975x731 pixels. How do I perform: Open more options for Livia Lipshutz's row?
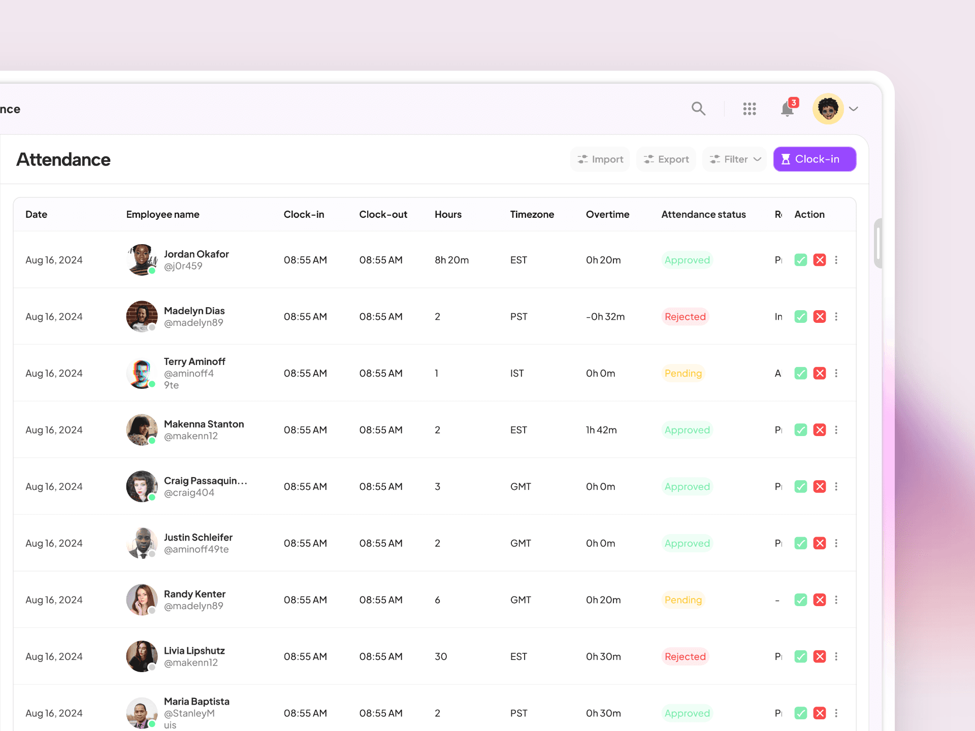(x=836, y=656)
